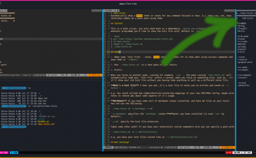Image resolution: width=256 pixels, height=158 pixels.
Task: Click 'tmux.txt' in the terminal file listing
Action: [x=43, y=99]
